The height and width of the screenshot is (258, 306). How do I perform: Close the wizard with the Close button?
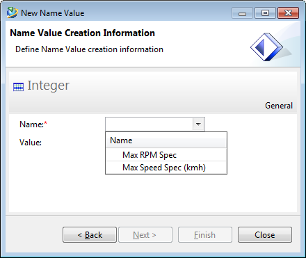[265, 235]
